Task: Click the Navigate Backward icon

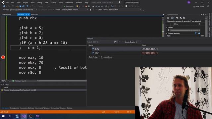Action: tap(4, 6)
